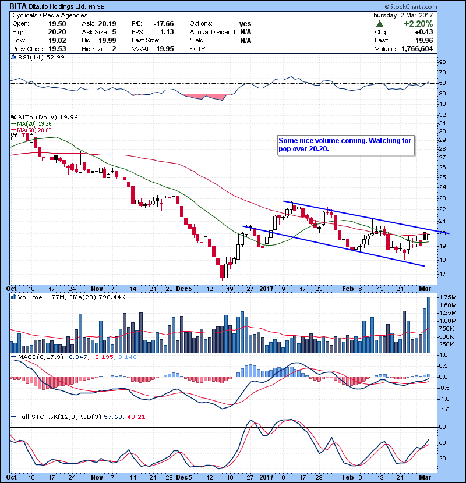Click the RSI value 52.99

[x=55, y=57]
